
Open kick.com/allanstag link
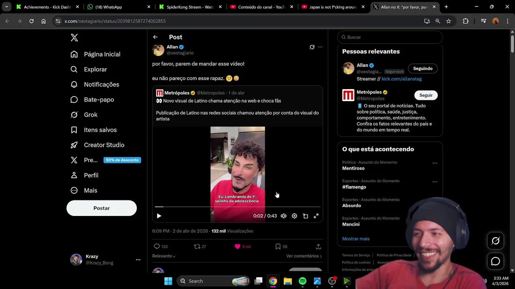402,79
